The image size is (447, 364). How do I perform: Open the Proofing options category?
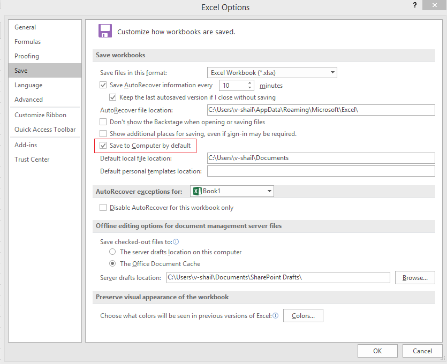click(45, 56)
